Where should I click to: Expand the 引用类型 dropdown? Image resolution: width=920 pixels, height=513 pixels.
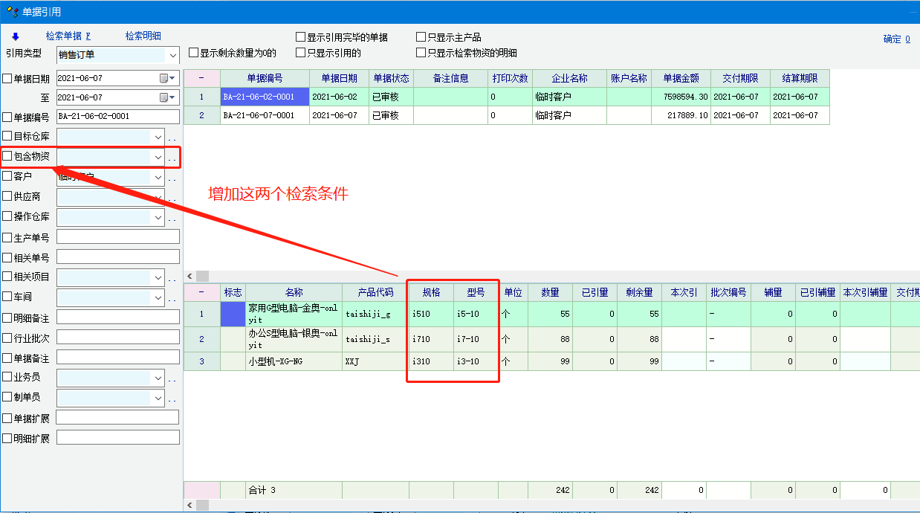[172, 55]
